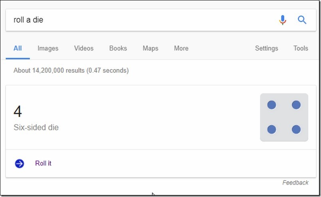Go to the Maps tab
Screen dimensions: 321x197
(151, 48)
